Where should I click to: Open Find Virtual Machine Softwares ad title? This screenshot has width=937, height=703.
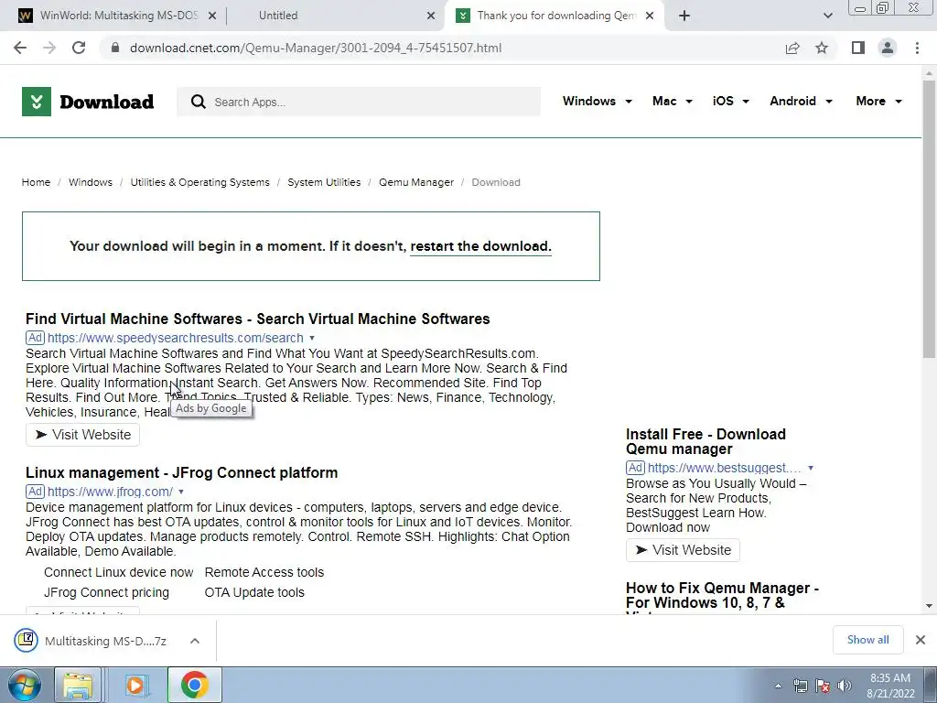(x=257, y=319)
